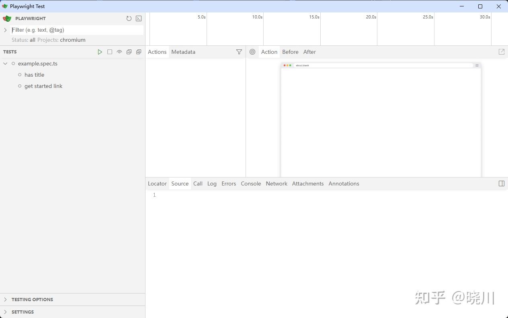Viewport: 508px width, 318px height.
Task: Open the Console tab
Action: (251, 183)
